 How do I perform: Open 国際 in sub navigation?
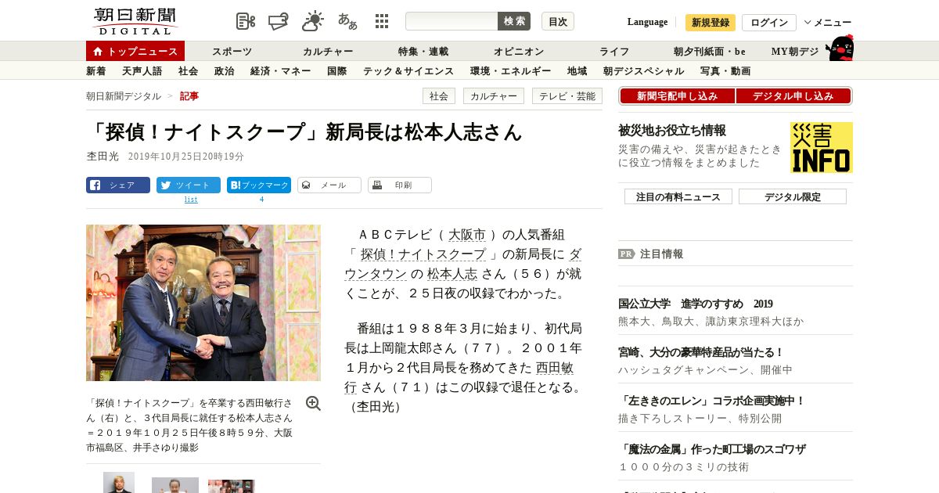(x=337, y=71)
